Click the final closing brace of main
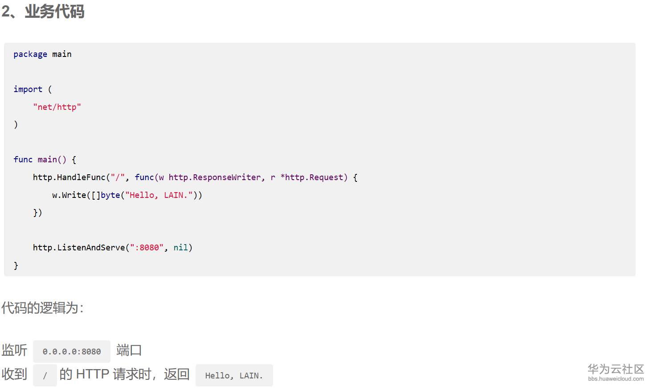Image resolution: width=653 pixels, height=390 pixels. [16, 265]
